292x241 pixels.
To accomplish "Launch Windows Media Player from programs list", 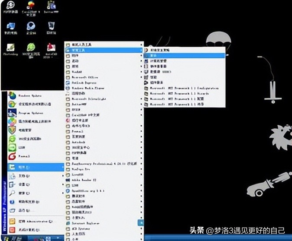I will pyautogui.click(x=104, y=88).
